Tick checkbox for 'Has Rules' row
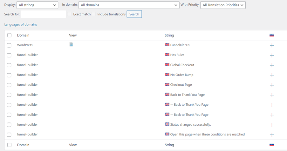 [9, 55]
